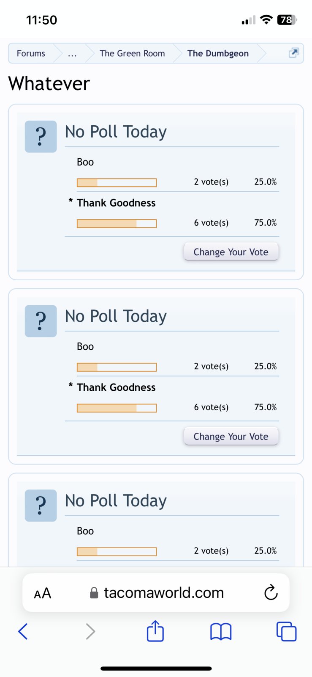The width and height of the screenshot is (312, 677).
Task: Click the breadcrumb popout arrow icon
Action: click(293, 53)
